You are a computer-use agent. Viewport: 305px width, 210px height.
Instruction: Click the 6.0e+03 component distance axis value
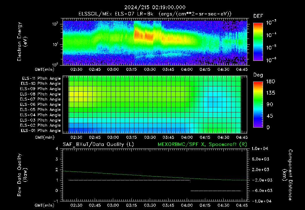(260, 159)
